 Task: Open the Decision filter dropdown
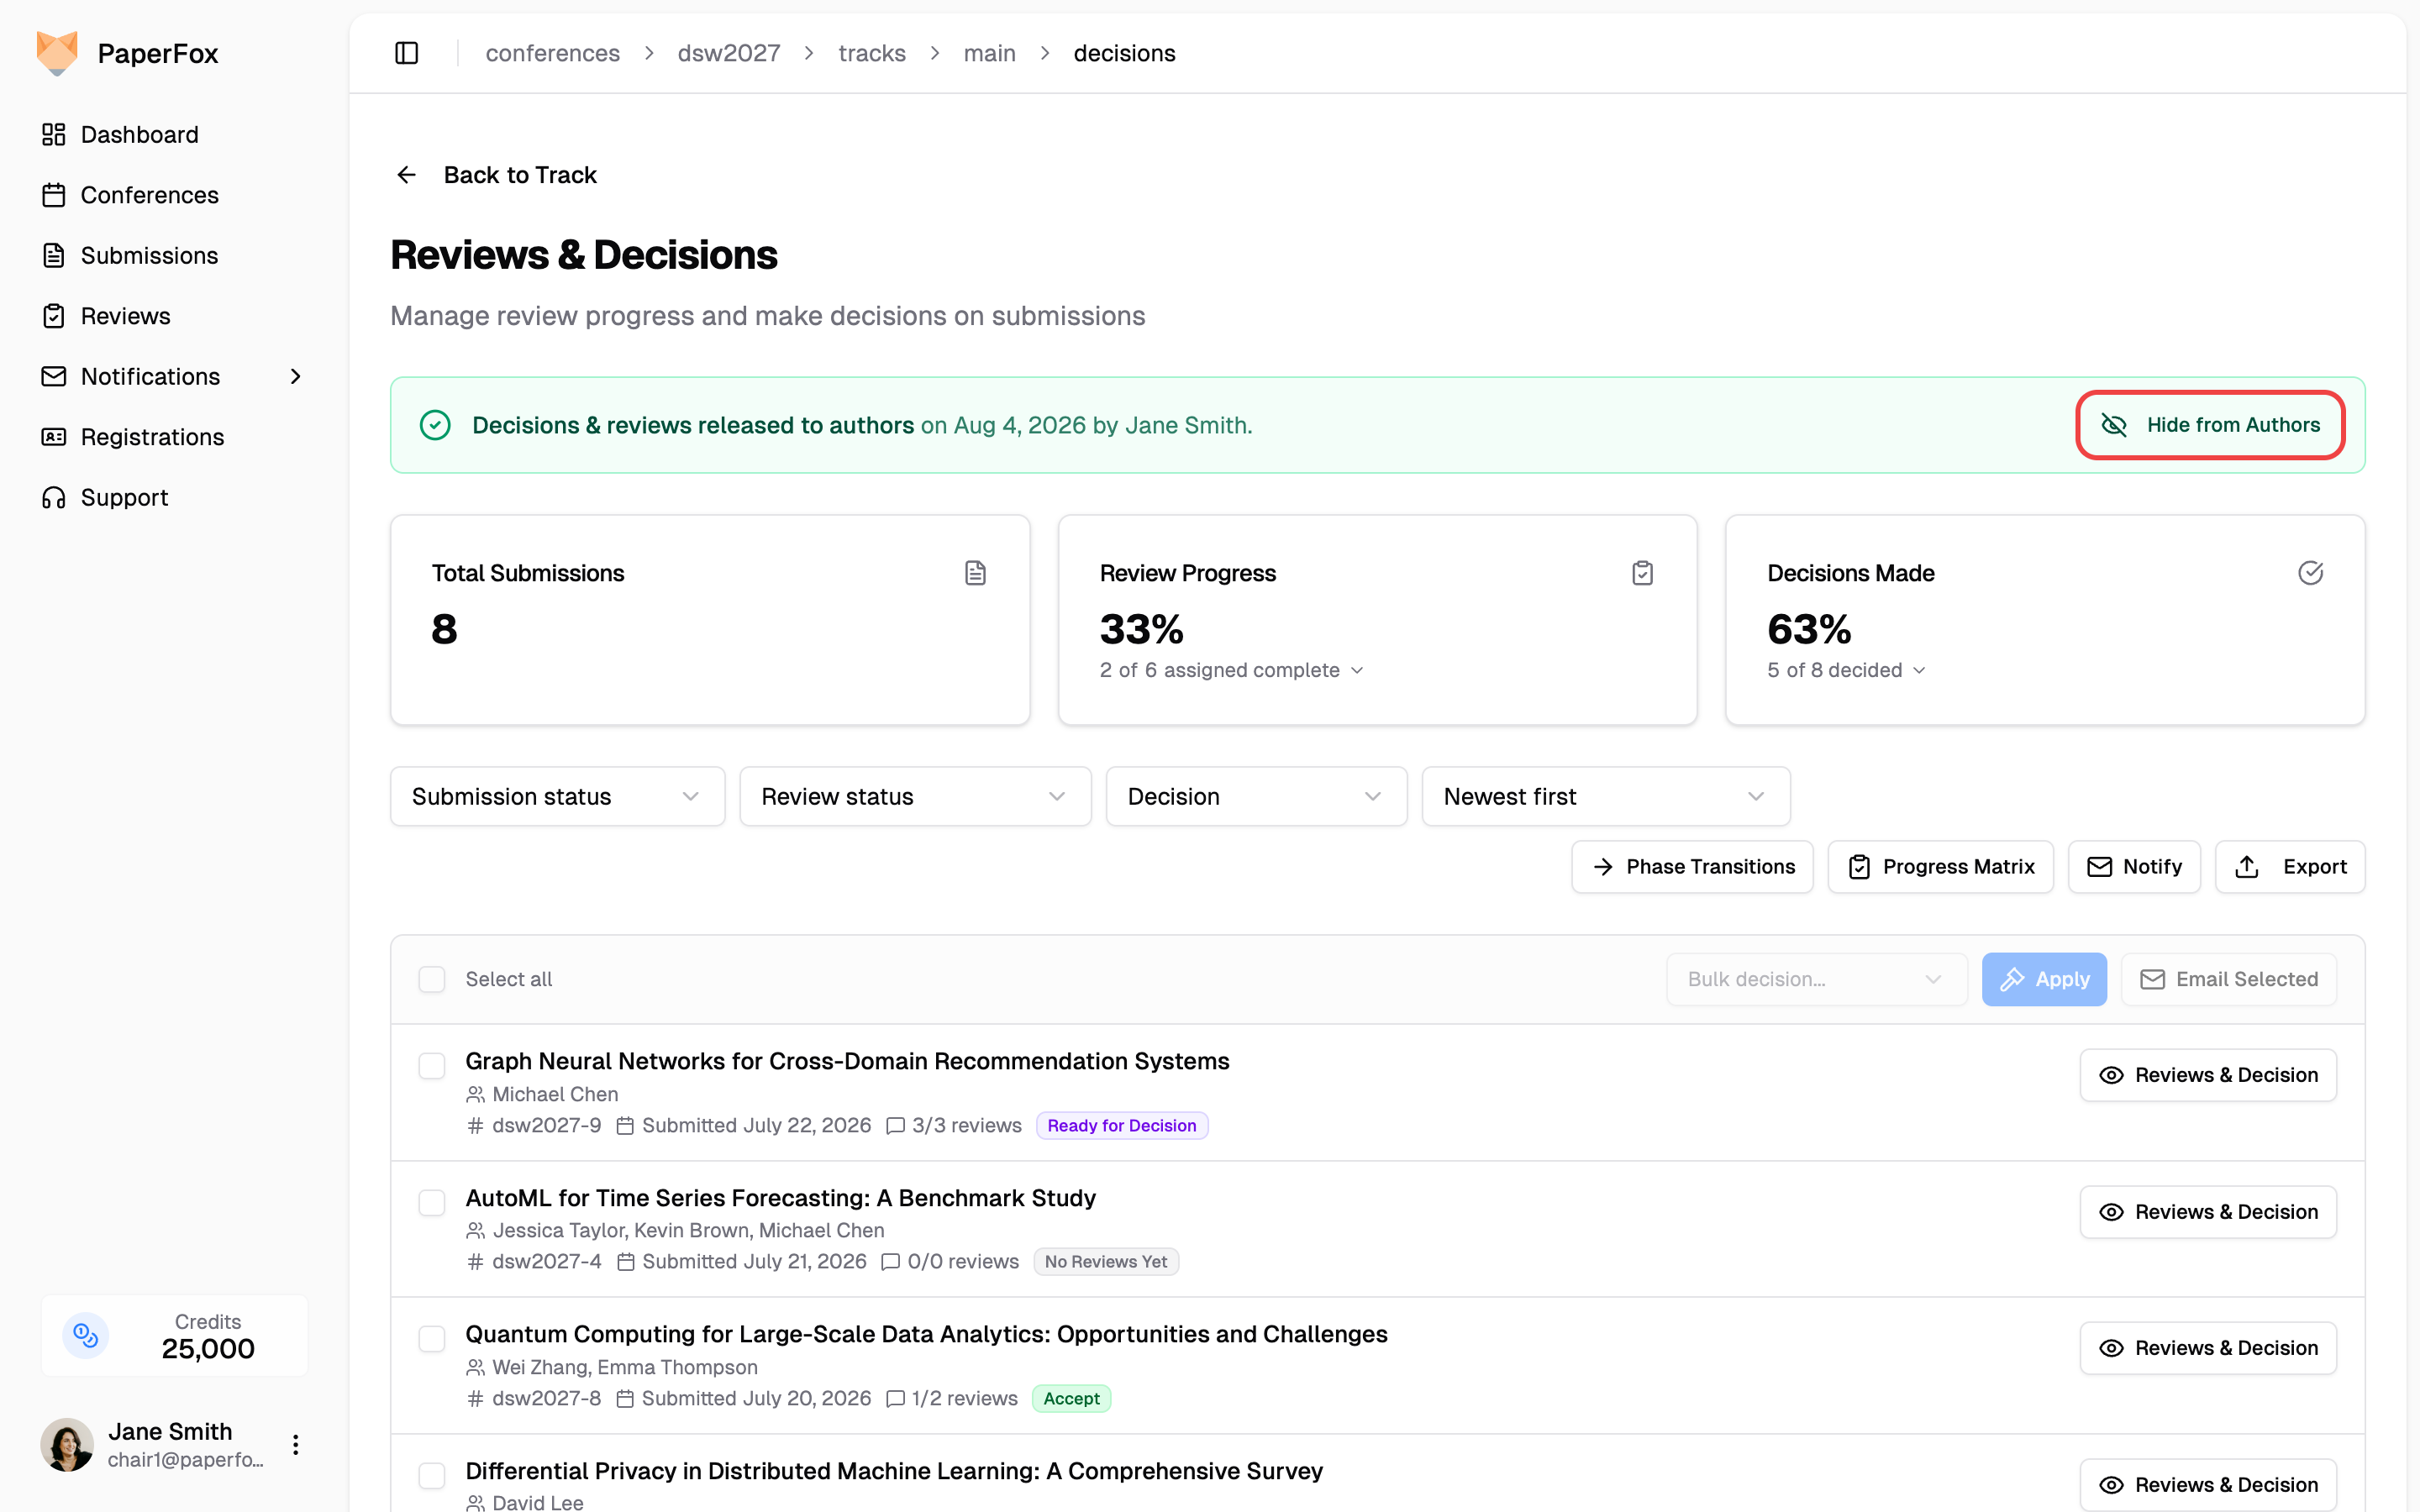(x=1256, y=797)
